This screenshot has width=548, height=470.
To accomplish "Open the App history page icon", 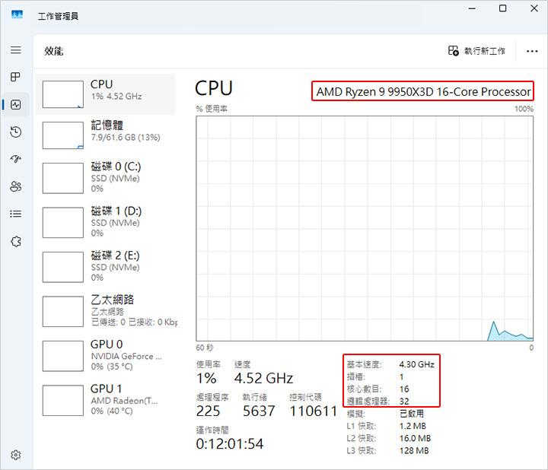I will point(15,132).
